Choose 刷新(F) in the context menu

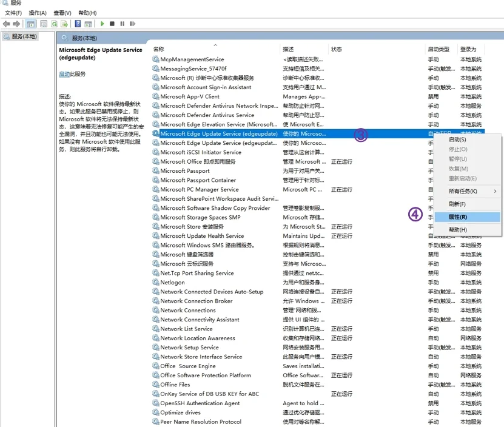click(468, 204)
